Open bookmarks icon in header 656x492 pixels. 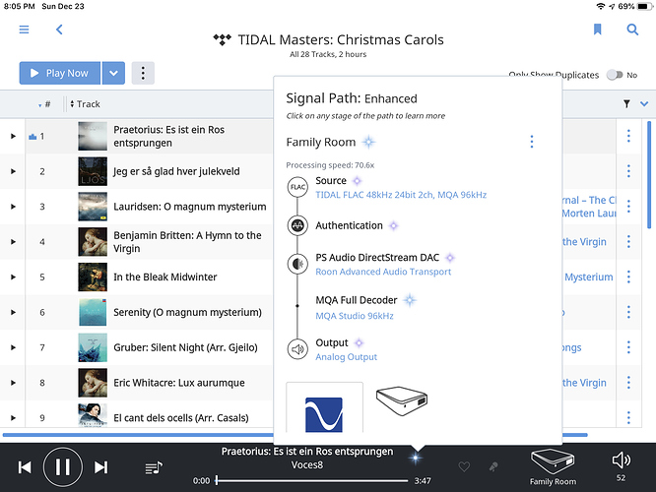click(x=597, y=30)
